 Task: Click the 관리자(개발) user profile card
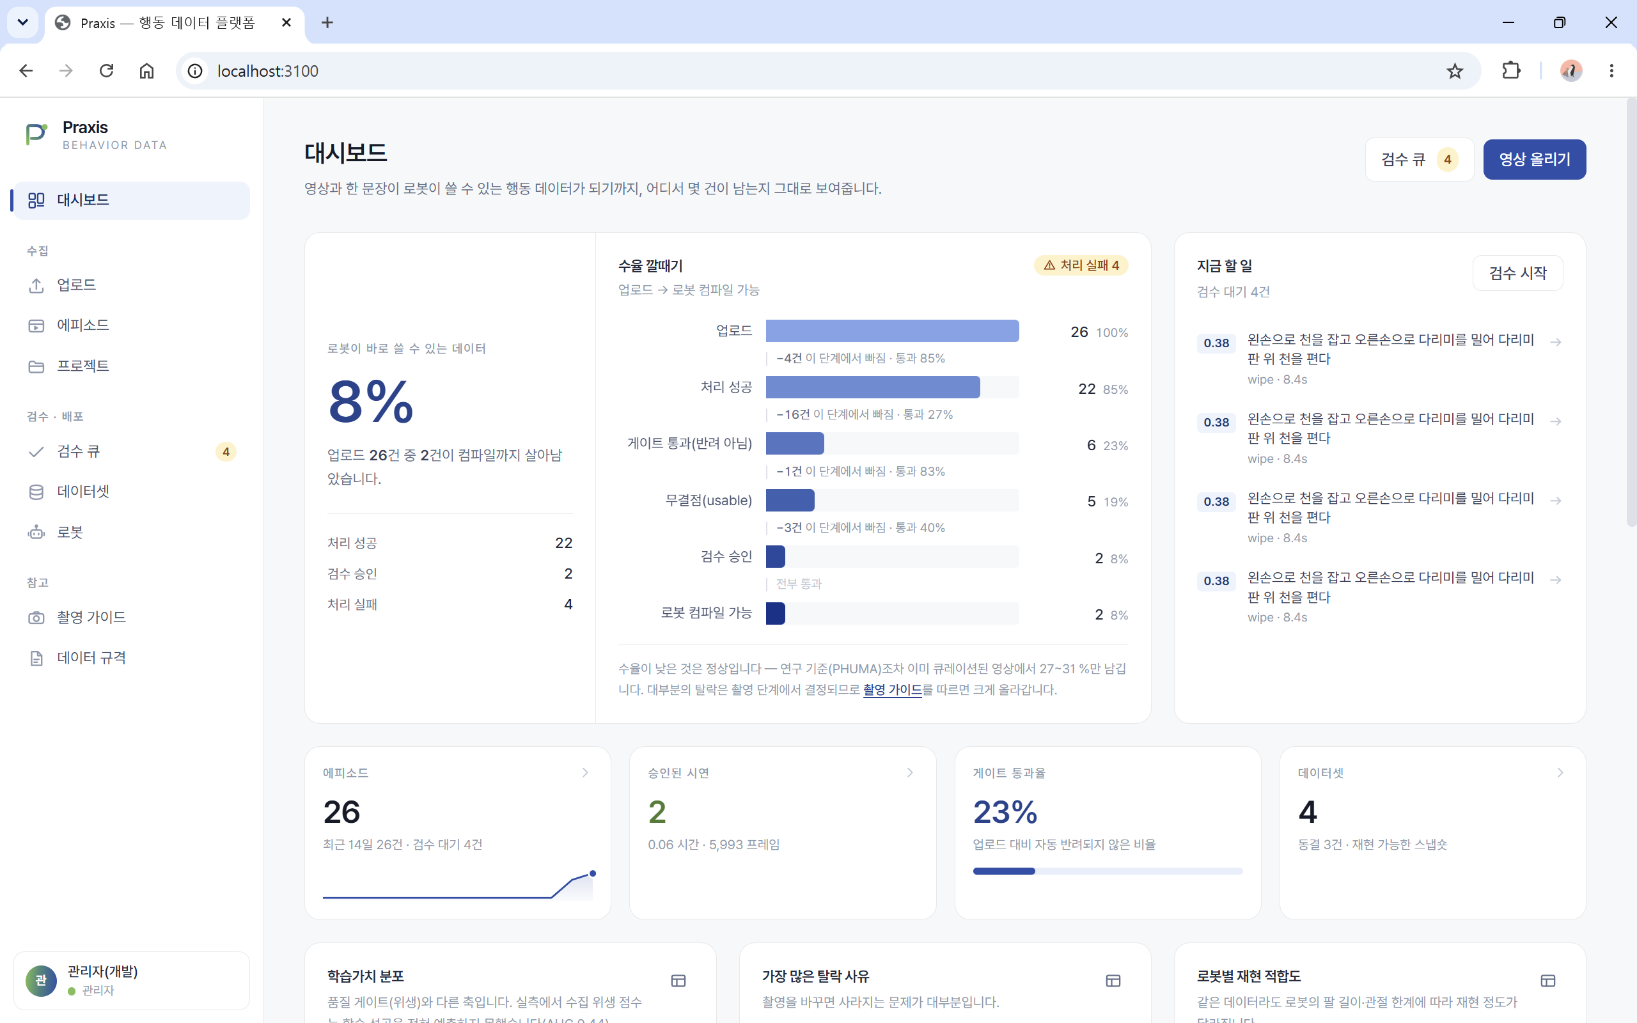131,980
